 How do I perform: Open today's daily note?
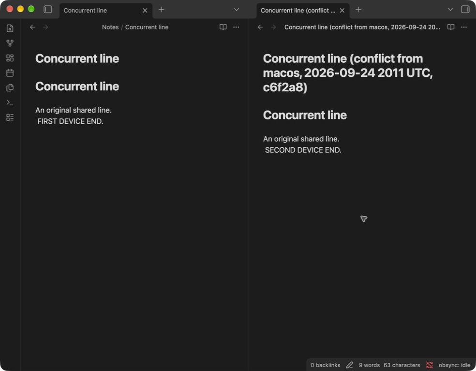[10, 73]
